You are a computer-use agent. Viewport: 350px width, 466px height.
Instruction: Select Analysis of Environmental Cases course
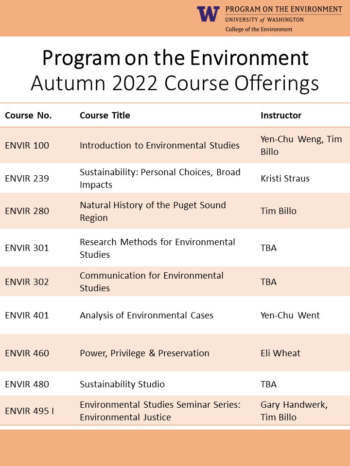coord(146,315)
